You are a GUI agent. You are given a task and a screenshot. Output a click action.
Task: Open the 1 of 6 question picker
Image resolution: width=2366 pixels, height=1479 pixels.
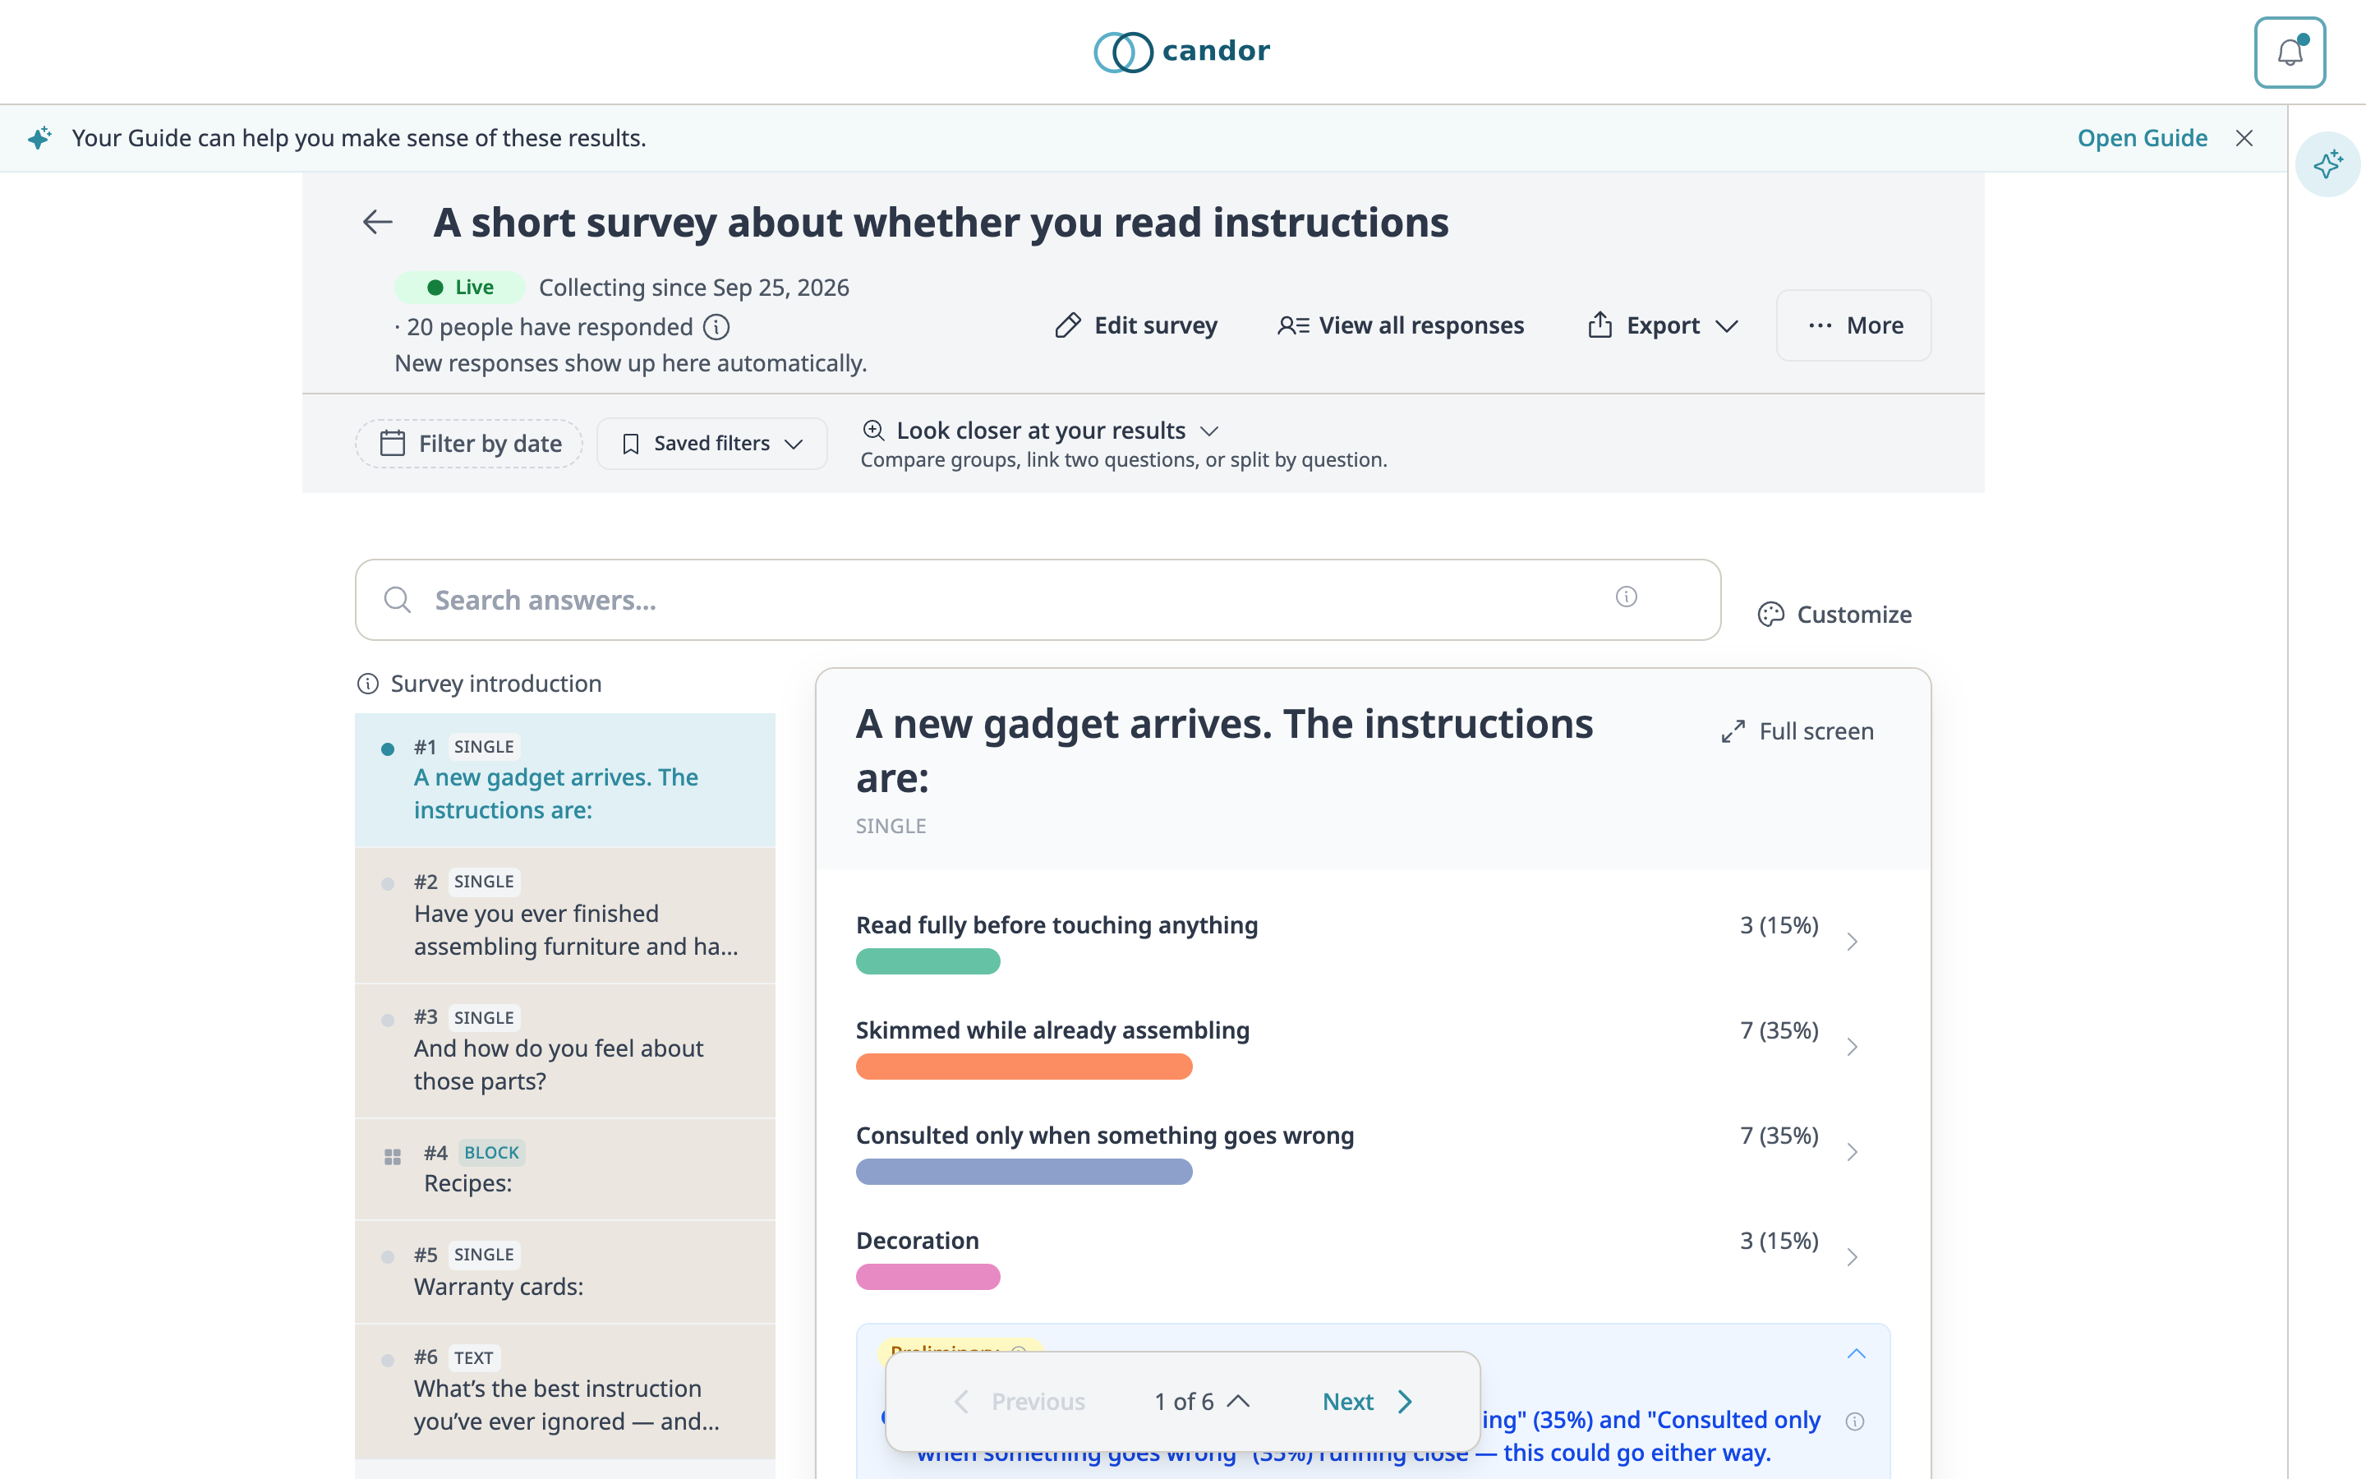click(1202, 1402)
